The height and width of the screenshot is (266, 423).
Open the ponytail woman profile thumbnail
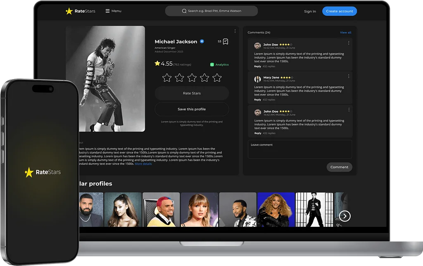coord(123,209)
